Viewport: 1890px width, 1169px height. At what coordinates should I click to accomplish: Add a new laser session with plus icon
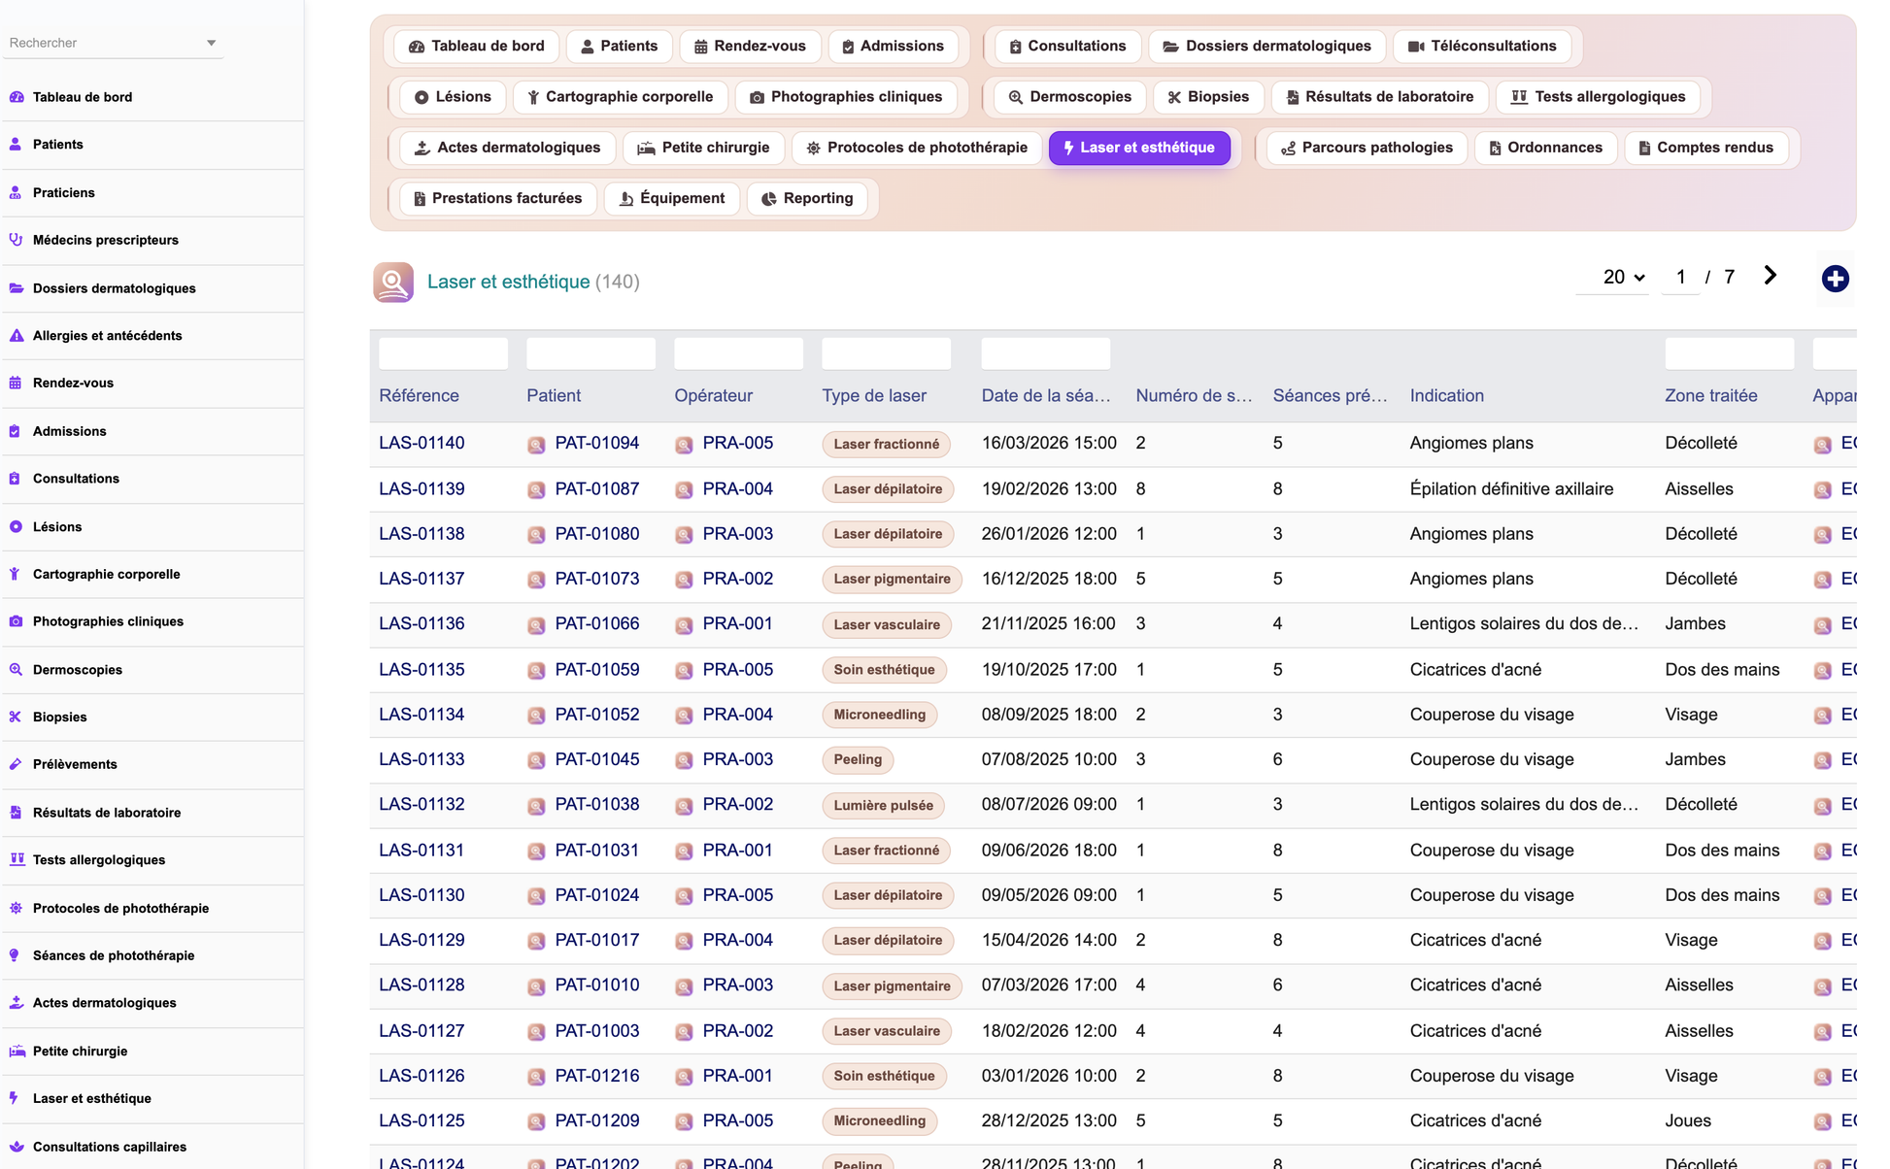(1835, 280)
